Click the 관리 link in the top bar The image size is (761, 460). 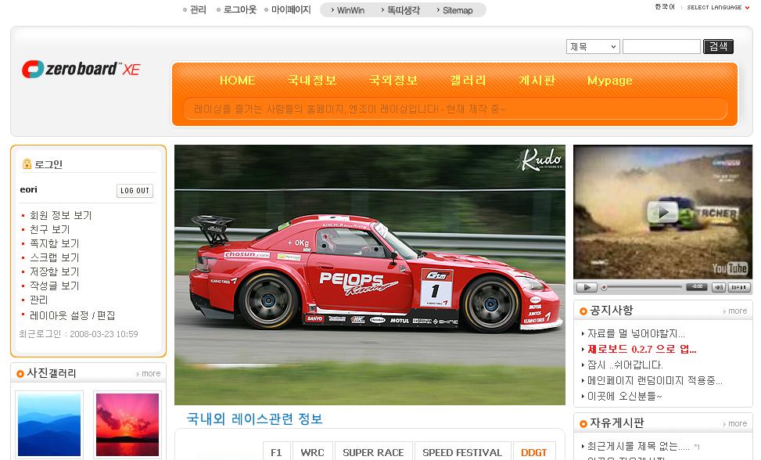point(198,9)
